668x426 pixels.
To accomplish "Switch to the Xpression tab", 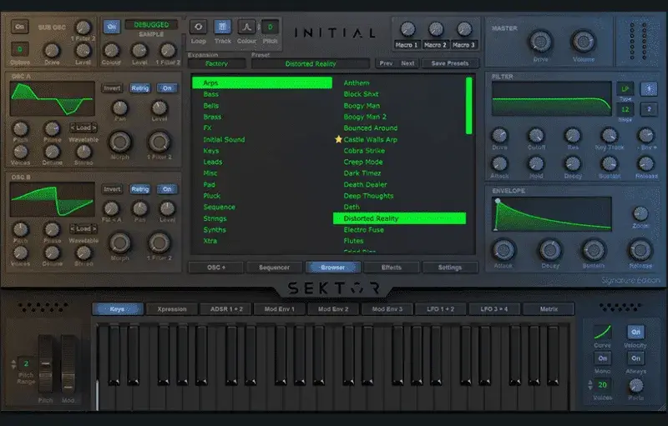I will pos(172,309).
